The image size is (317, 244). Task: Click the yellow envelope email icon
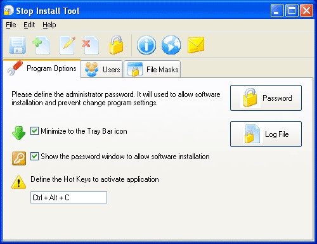[x=196, y=45]
